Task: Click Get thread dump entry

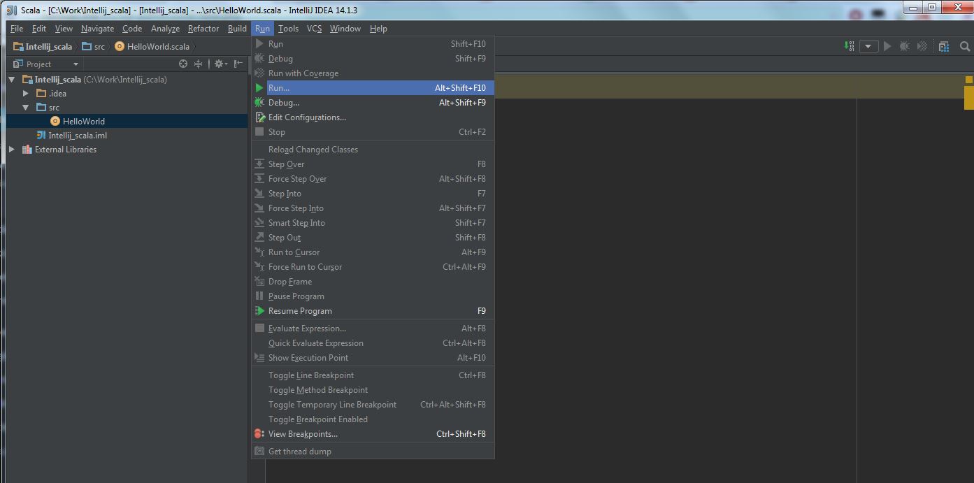Action: coord(373,452)
